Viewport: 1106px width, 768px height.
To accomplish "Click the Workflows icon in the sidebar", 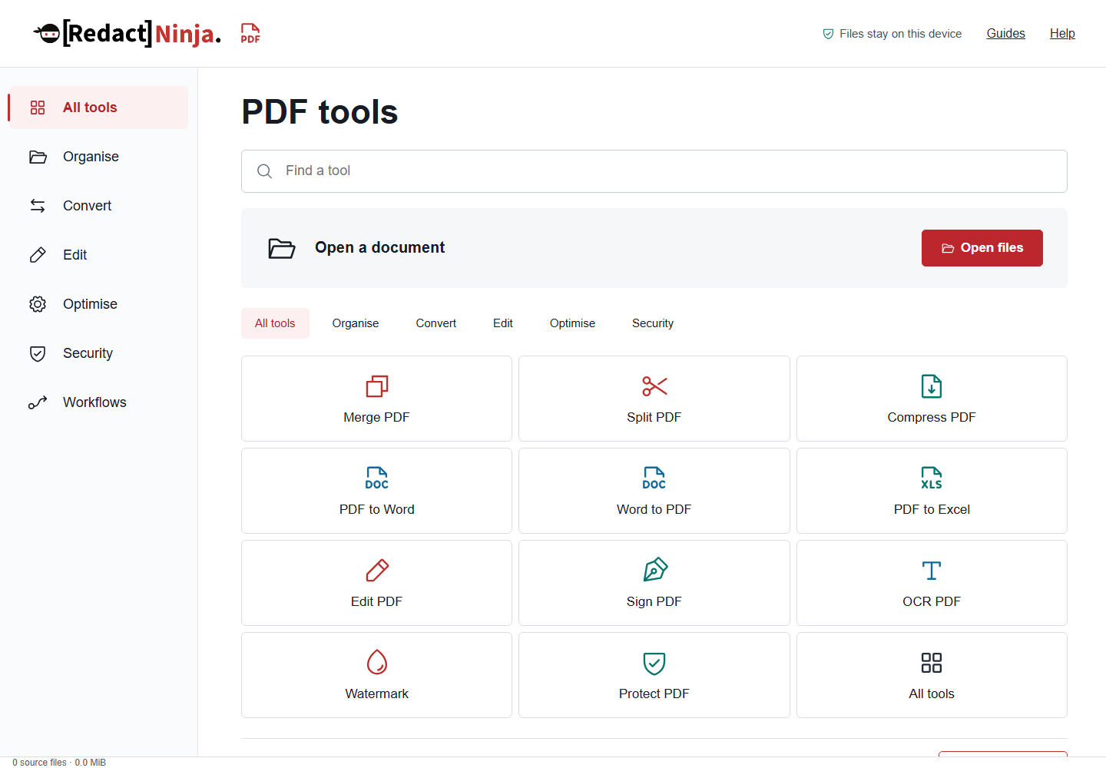I will pos(38,402).
